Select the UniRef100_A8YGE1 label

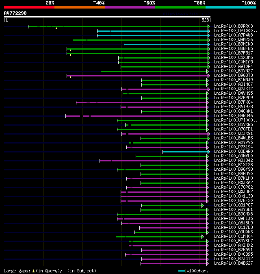pyautogui.click(x=233, y=209)
